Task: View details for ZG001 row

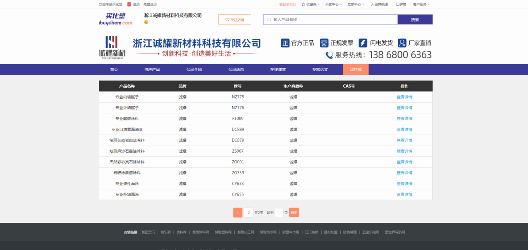Action: (x=404, y=162)
